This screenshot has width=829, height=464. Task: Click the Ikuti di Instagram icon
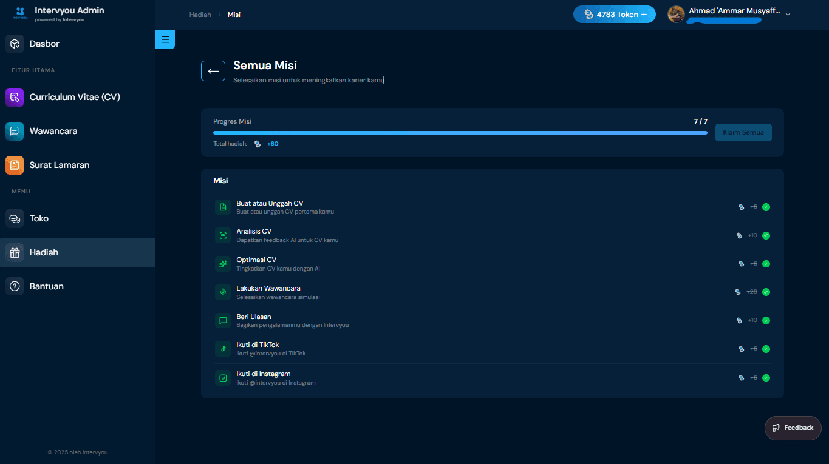[223, 378]
